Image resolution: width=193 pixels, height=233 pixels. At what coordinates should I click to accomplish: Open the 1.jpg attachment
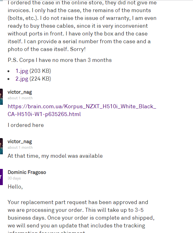(22, 71)
